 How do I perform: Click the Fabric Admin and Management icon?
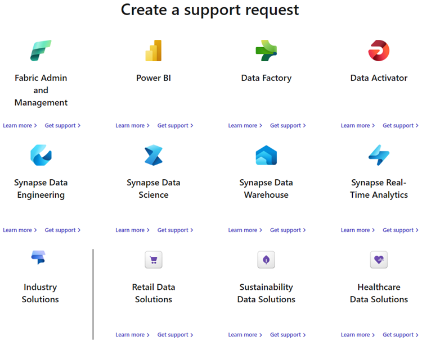41,51
